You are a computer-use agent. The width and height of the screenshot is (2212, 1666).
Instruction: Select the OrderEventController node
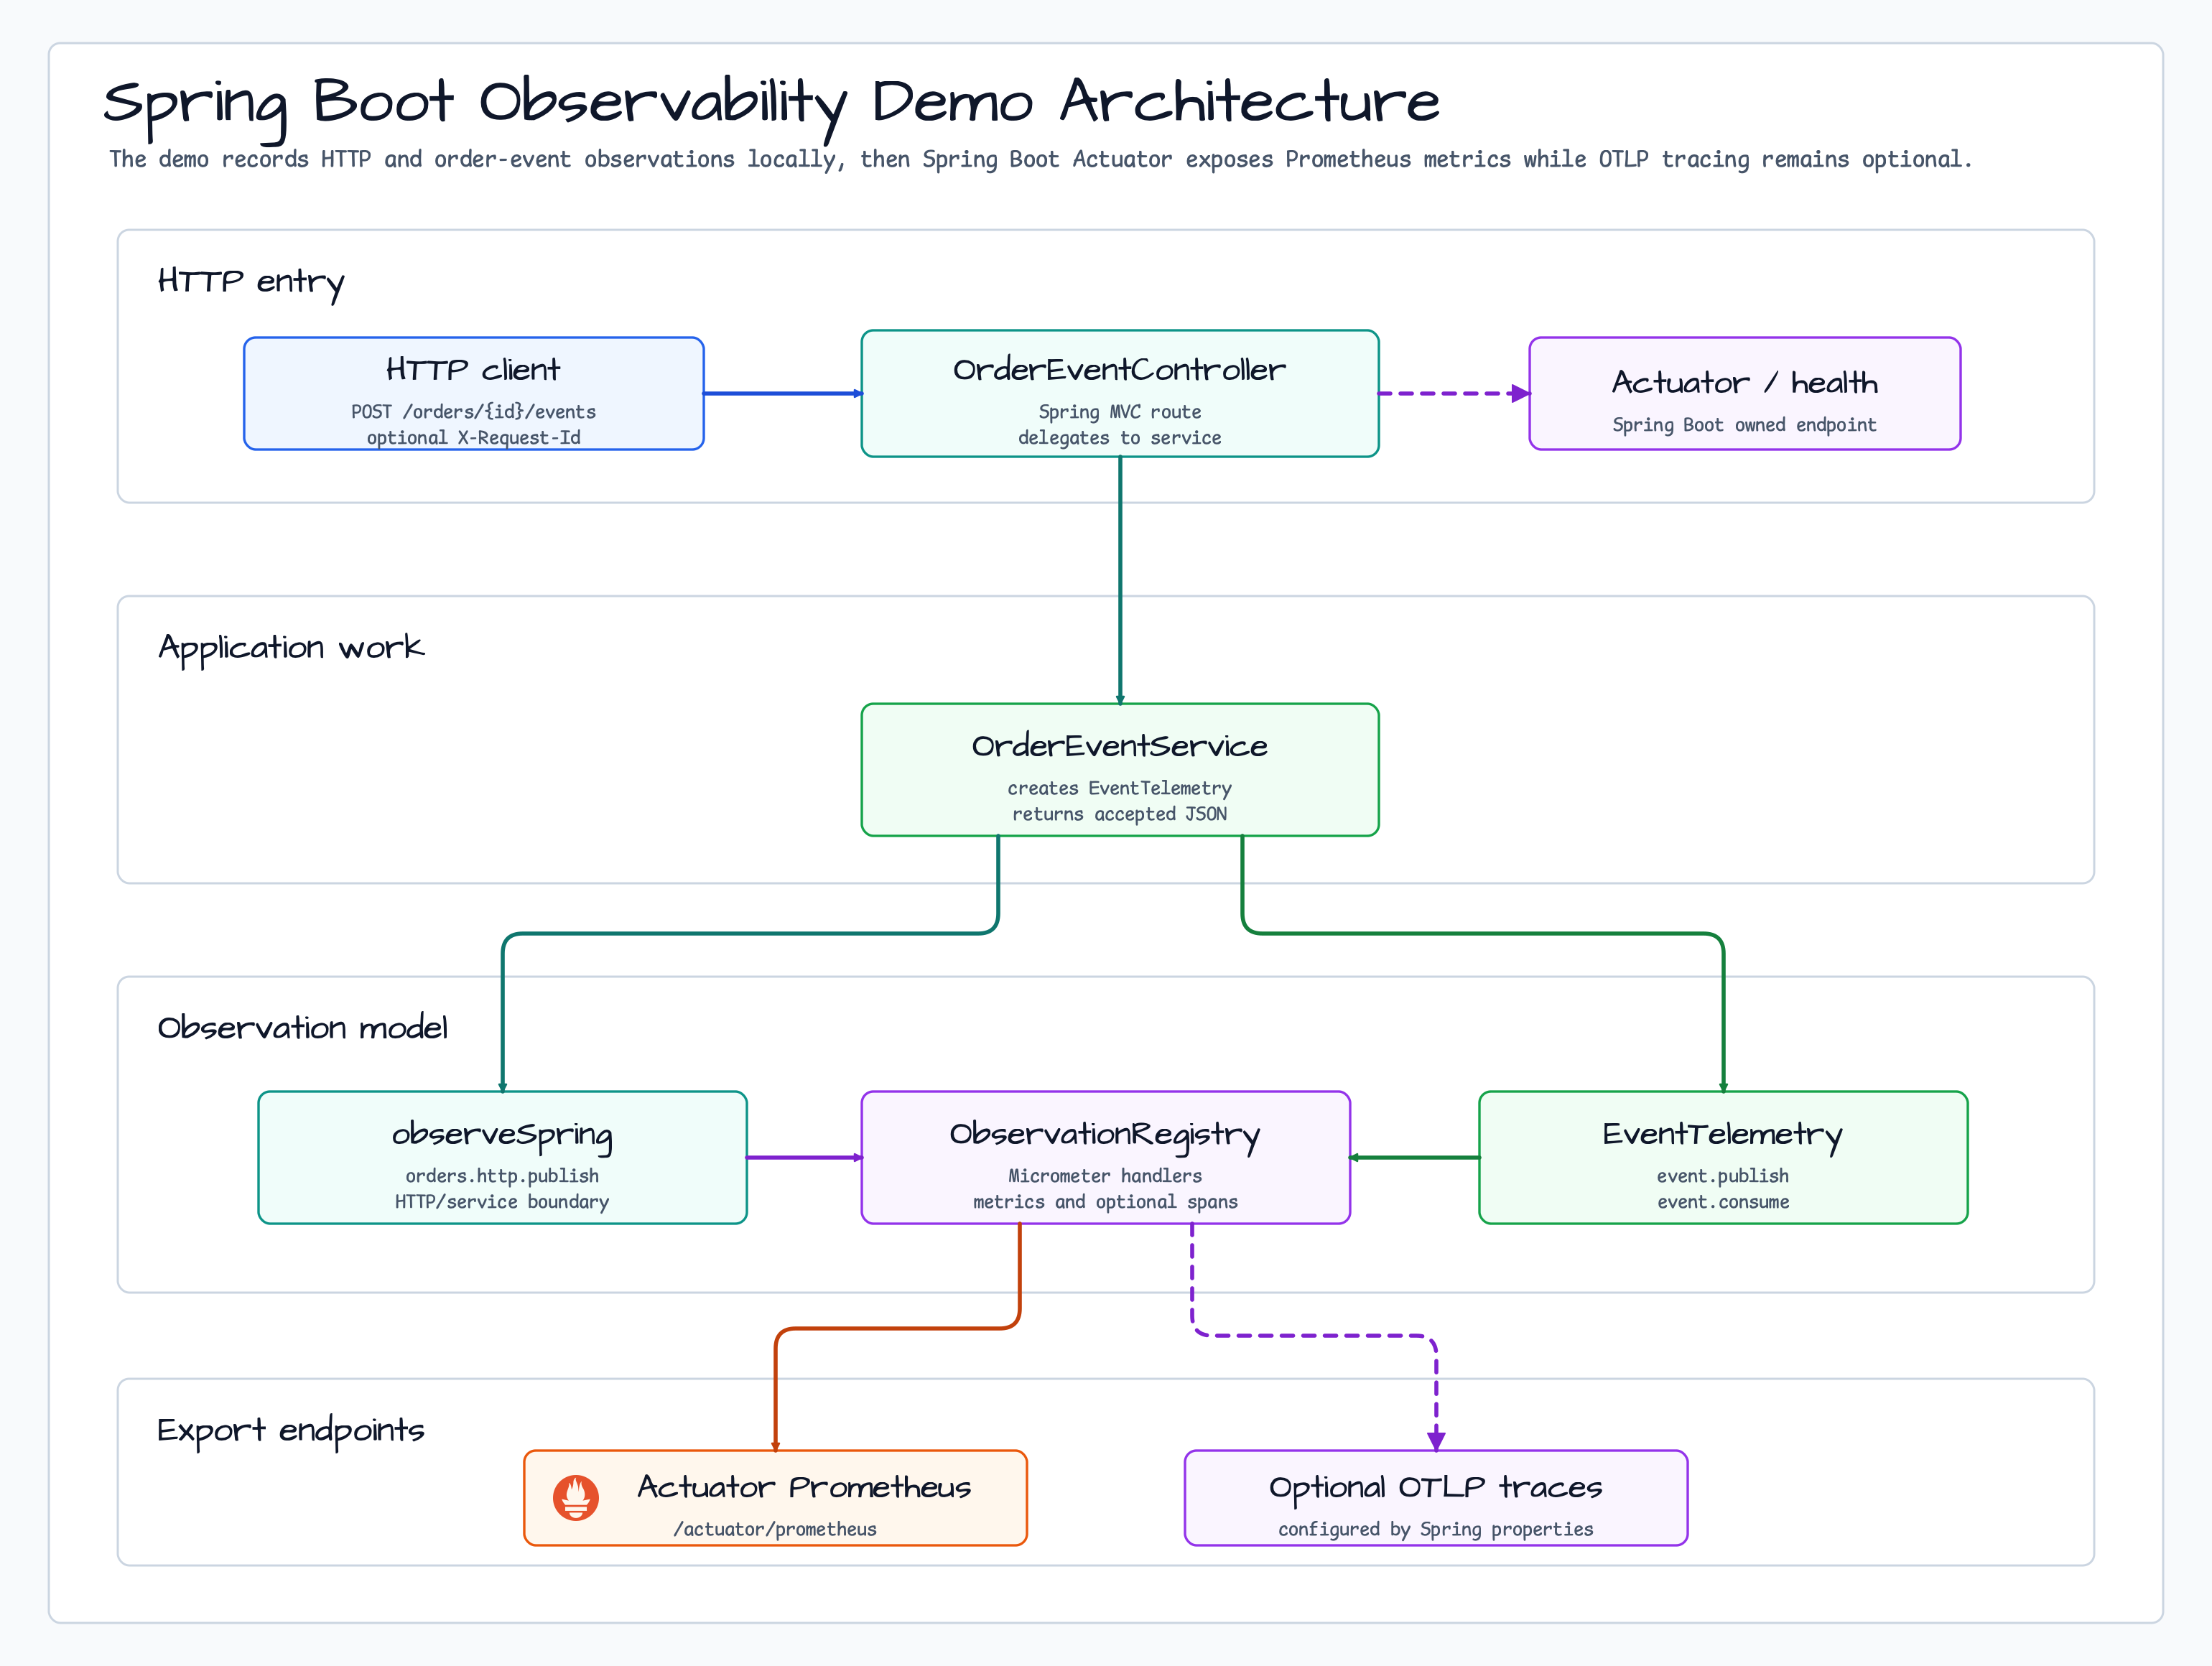(1120, 393)
